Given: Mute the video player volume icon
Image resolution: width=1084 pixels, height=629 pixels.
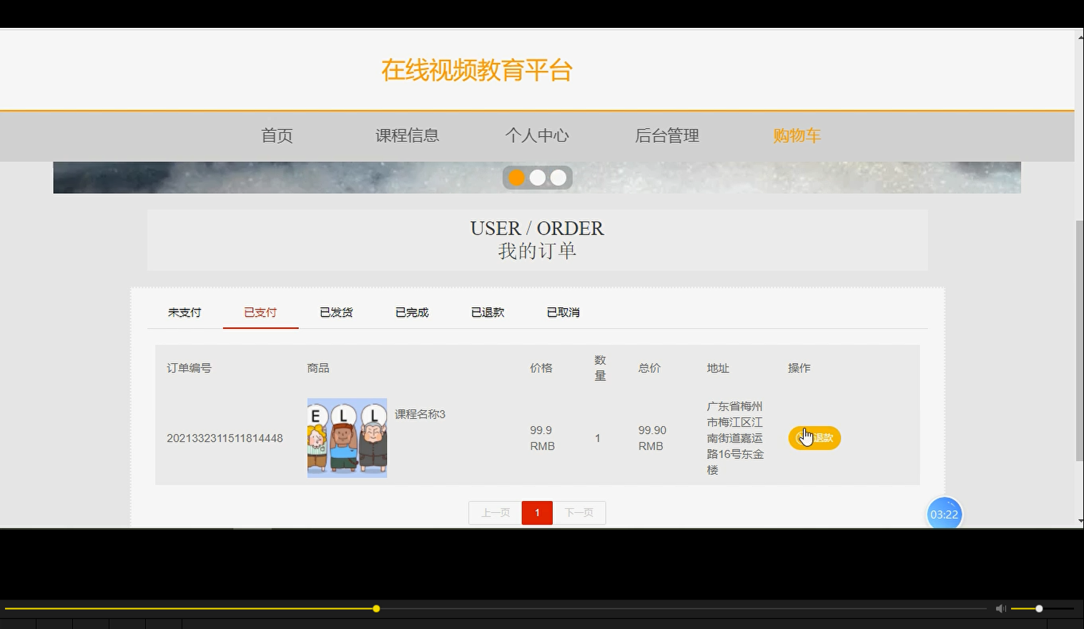Looking at the screenshot, I should (x=1000, y=608).
